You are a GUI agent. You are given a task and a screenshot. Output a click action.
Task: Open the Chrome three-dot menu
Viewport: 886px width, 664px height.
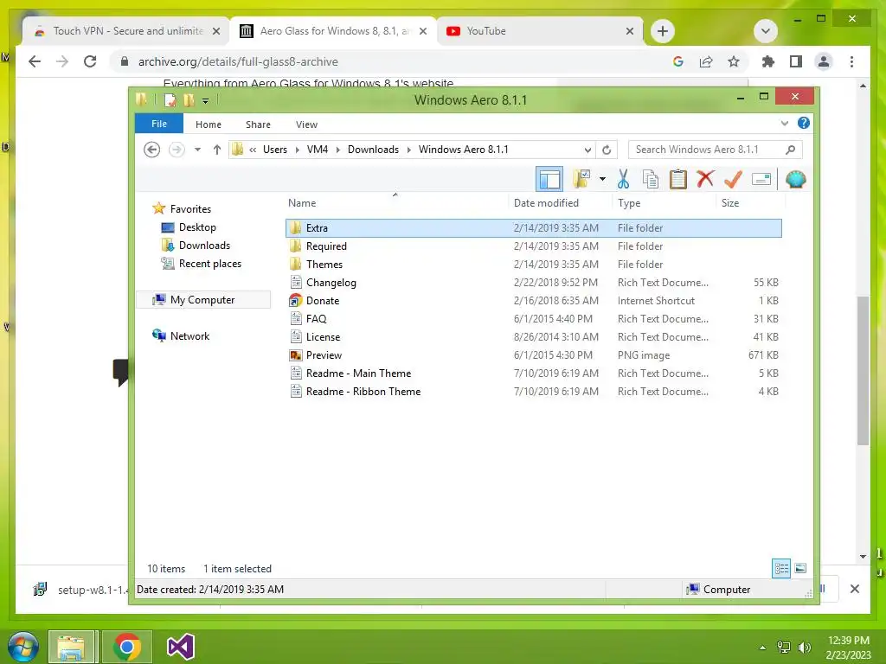(851, 61)
